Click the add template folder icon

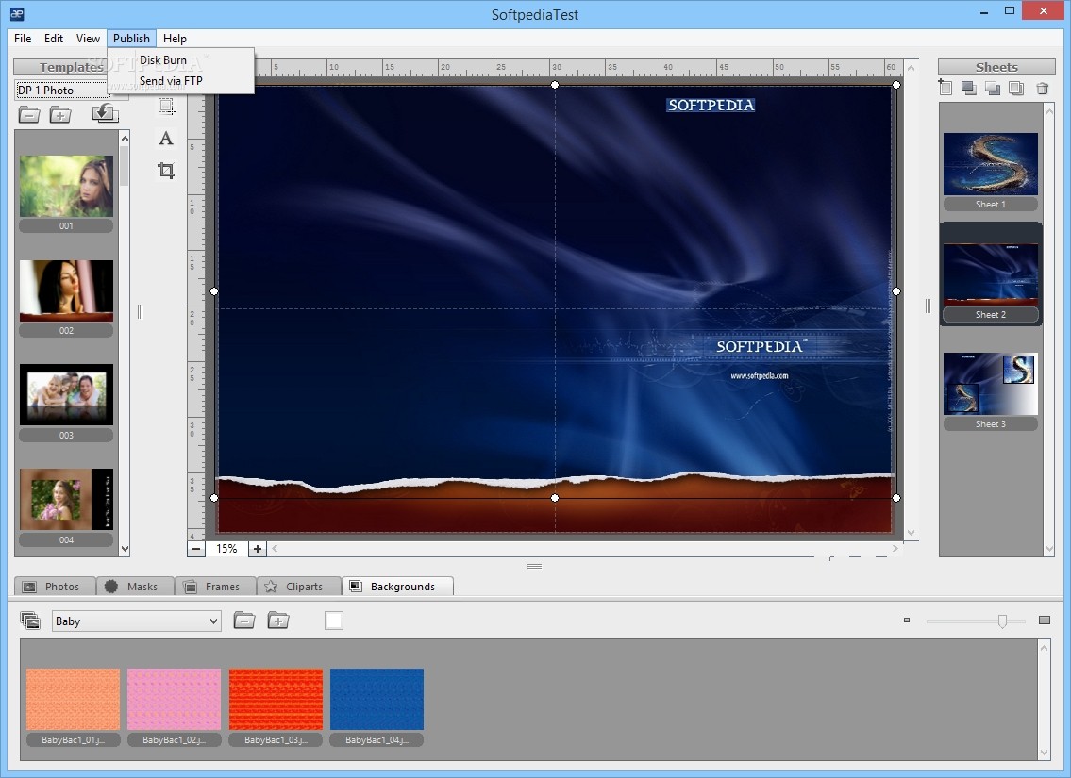point(60,114)
